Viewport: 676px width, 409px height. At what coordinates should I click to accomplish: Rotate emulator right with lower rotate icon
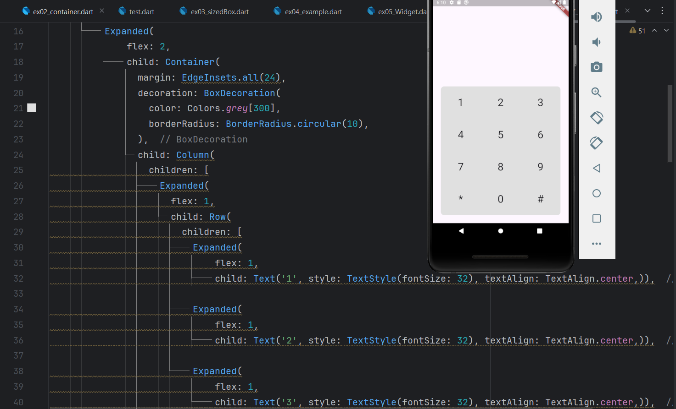pos(596,143)
